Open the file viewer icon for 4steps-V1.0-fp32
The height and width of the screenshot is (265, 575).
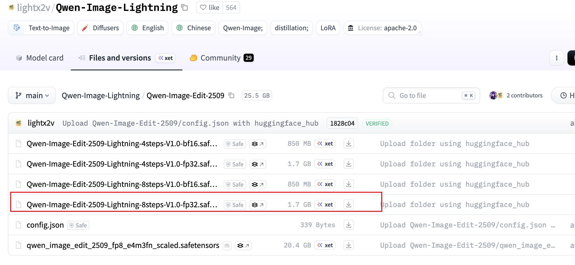(x=258, y=164)
